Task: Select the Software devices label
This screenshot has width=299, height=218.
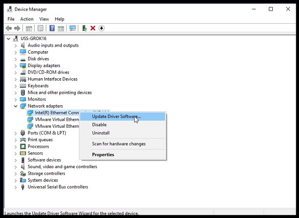Action: click(44, 160)
